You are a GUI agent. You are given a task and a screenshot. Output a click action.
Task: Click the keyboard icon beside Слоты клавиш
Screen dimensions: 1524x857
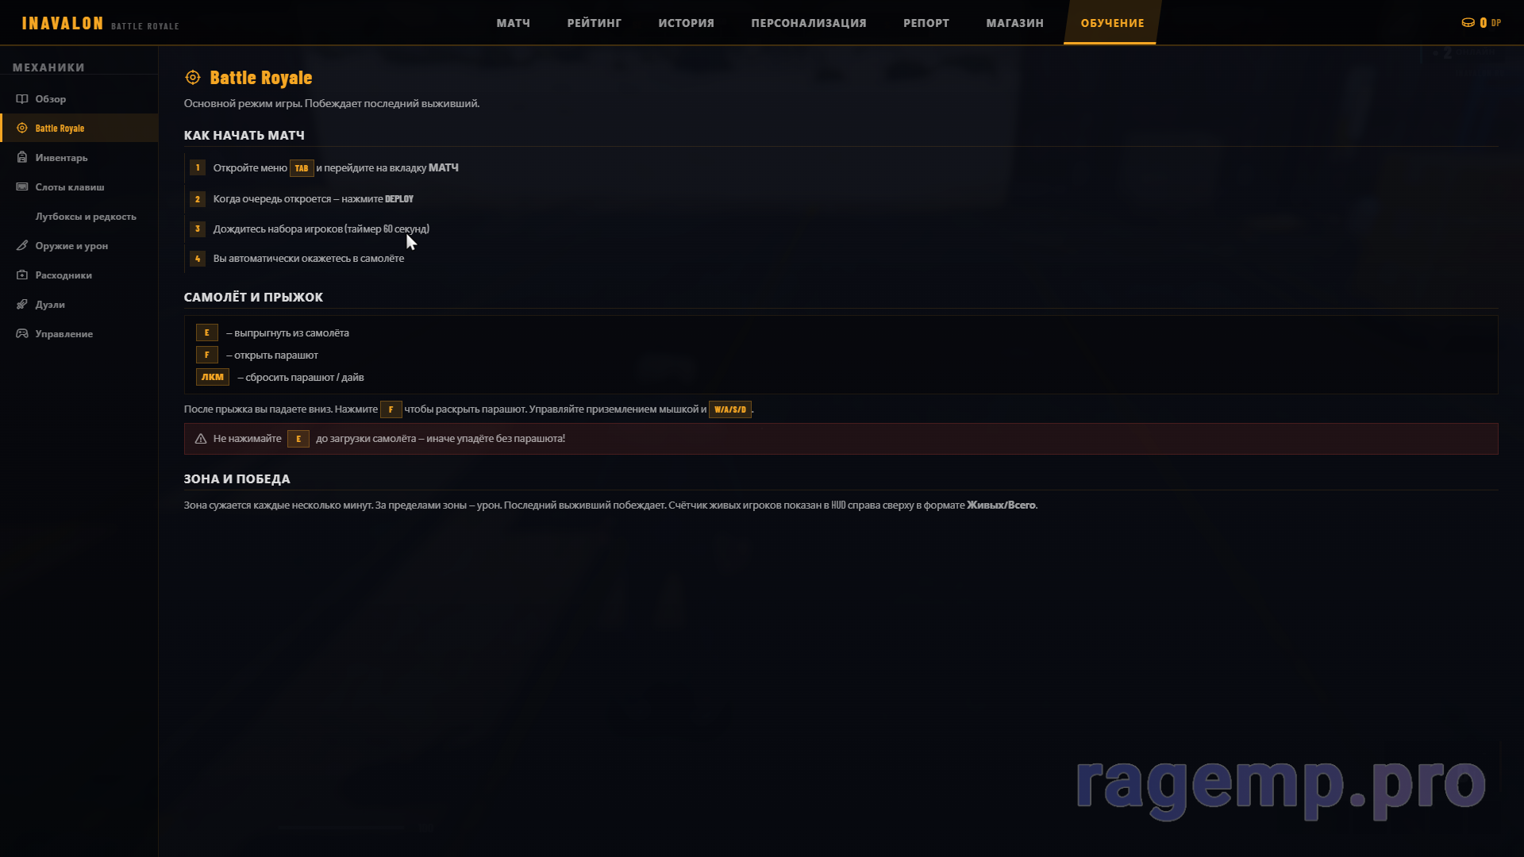(x=22, y=187)
